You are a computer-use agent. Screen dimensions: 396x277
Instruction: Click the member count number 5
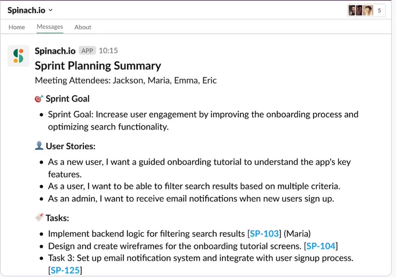click(379, 10)
